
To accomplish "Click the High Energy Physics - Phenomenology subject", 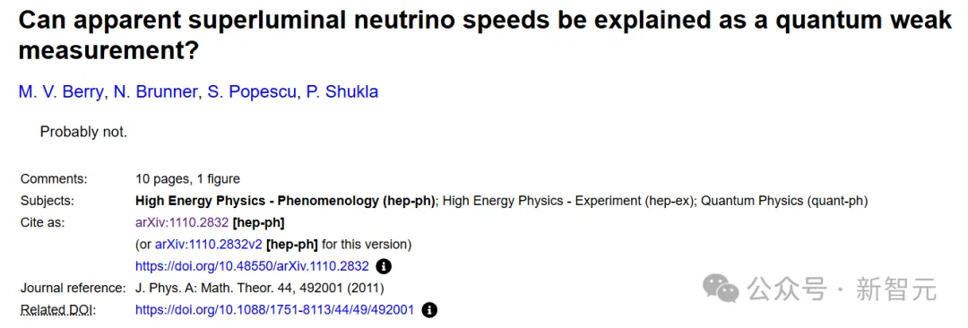I will coord(286,201).
